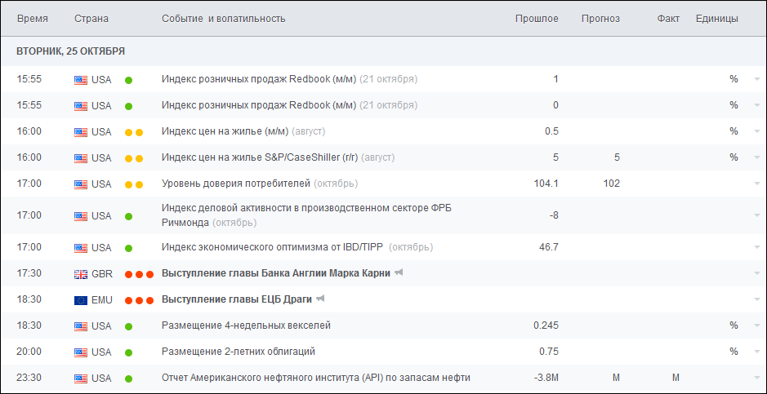The image size is (767, 394).
Task: Open Размещение 4-недельных векселей event
Action: click(x=246, y=325)
